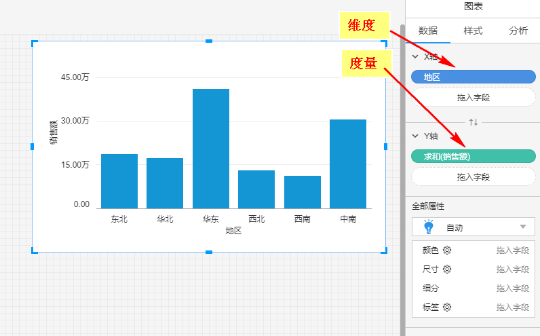Switch to the 分析 tab
Image resolution: width=540 pixels, height=336 pixels.
pos(518,31)
